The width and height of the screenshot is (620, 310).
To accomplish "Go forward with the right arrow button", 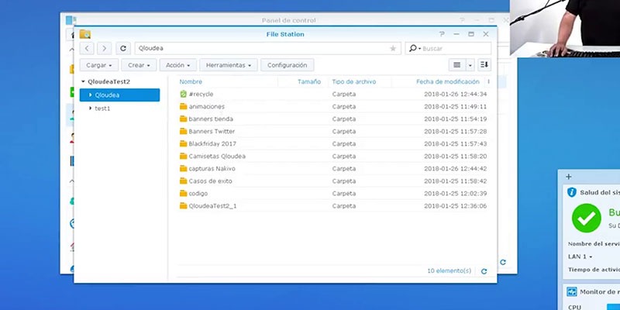I will pyautogui.click(x=104, y=48).
